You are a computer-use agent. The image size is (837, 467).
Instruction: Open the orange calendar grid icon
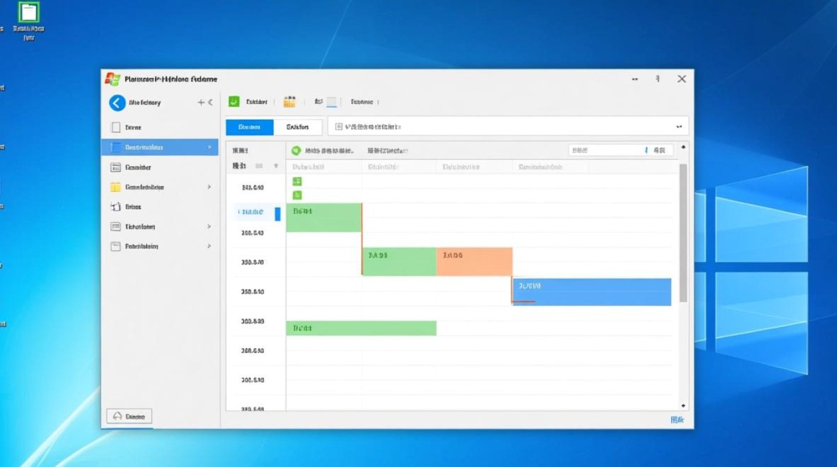290,101
